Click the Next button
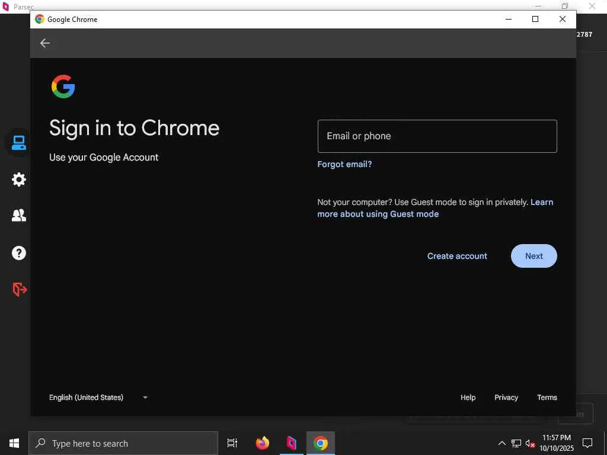 tap(534, 256)
